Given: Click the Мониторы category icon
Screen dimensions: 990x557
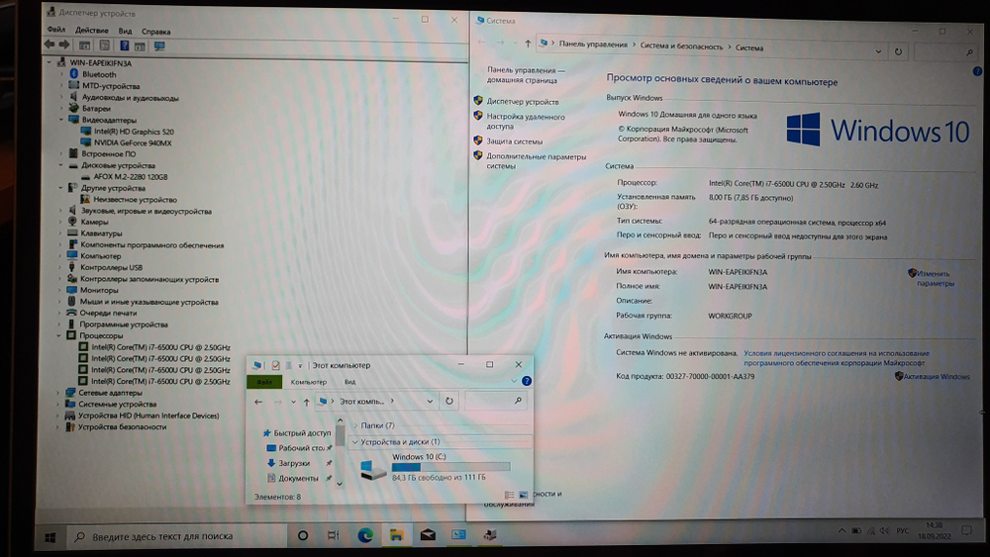Looking at the screenshot, I should (72, 290).
